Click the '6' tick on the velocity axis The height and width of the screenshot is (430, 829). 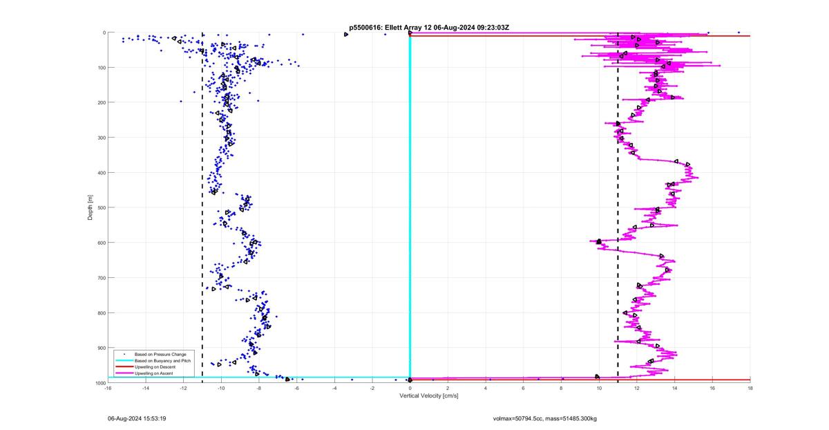524,389
